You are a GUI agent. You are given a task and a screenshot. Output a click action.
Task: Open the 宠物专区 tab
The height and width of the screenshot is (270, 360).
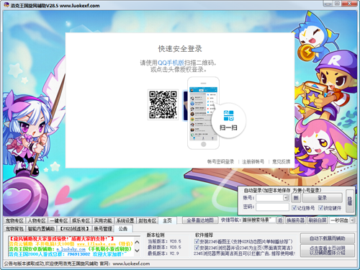[x=14, y=220]
